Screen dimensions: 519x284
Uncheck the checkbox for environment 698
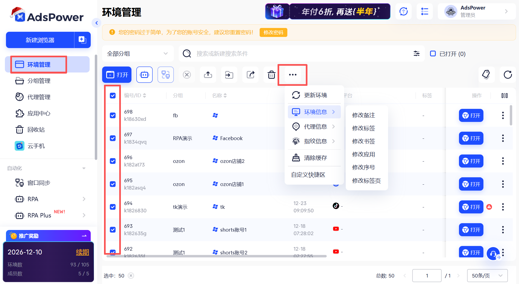(112, 115)
